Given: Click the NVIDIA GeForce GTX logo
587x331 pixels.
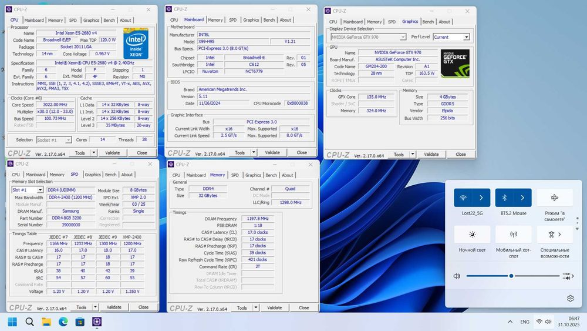Looking at the screenshot, I should pyautogui.click(x=455, y=63).
